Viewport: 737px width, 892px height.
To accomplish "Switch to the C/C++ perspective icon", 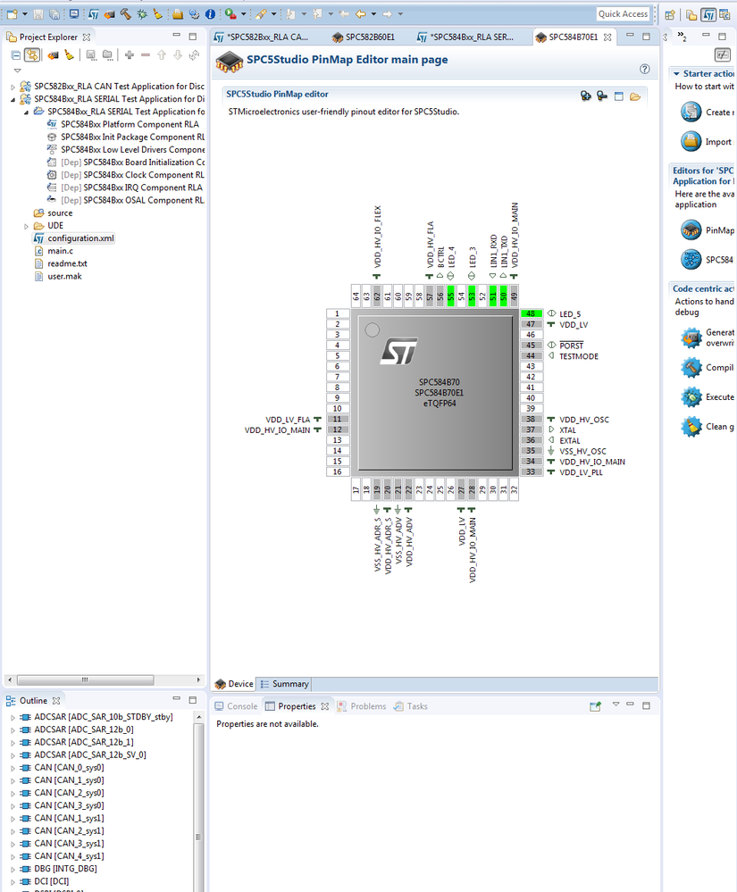I will pos(724,14).
